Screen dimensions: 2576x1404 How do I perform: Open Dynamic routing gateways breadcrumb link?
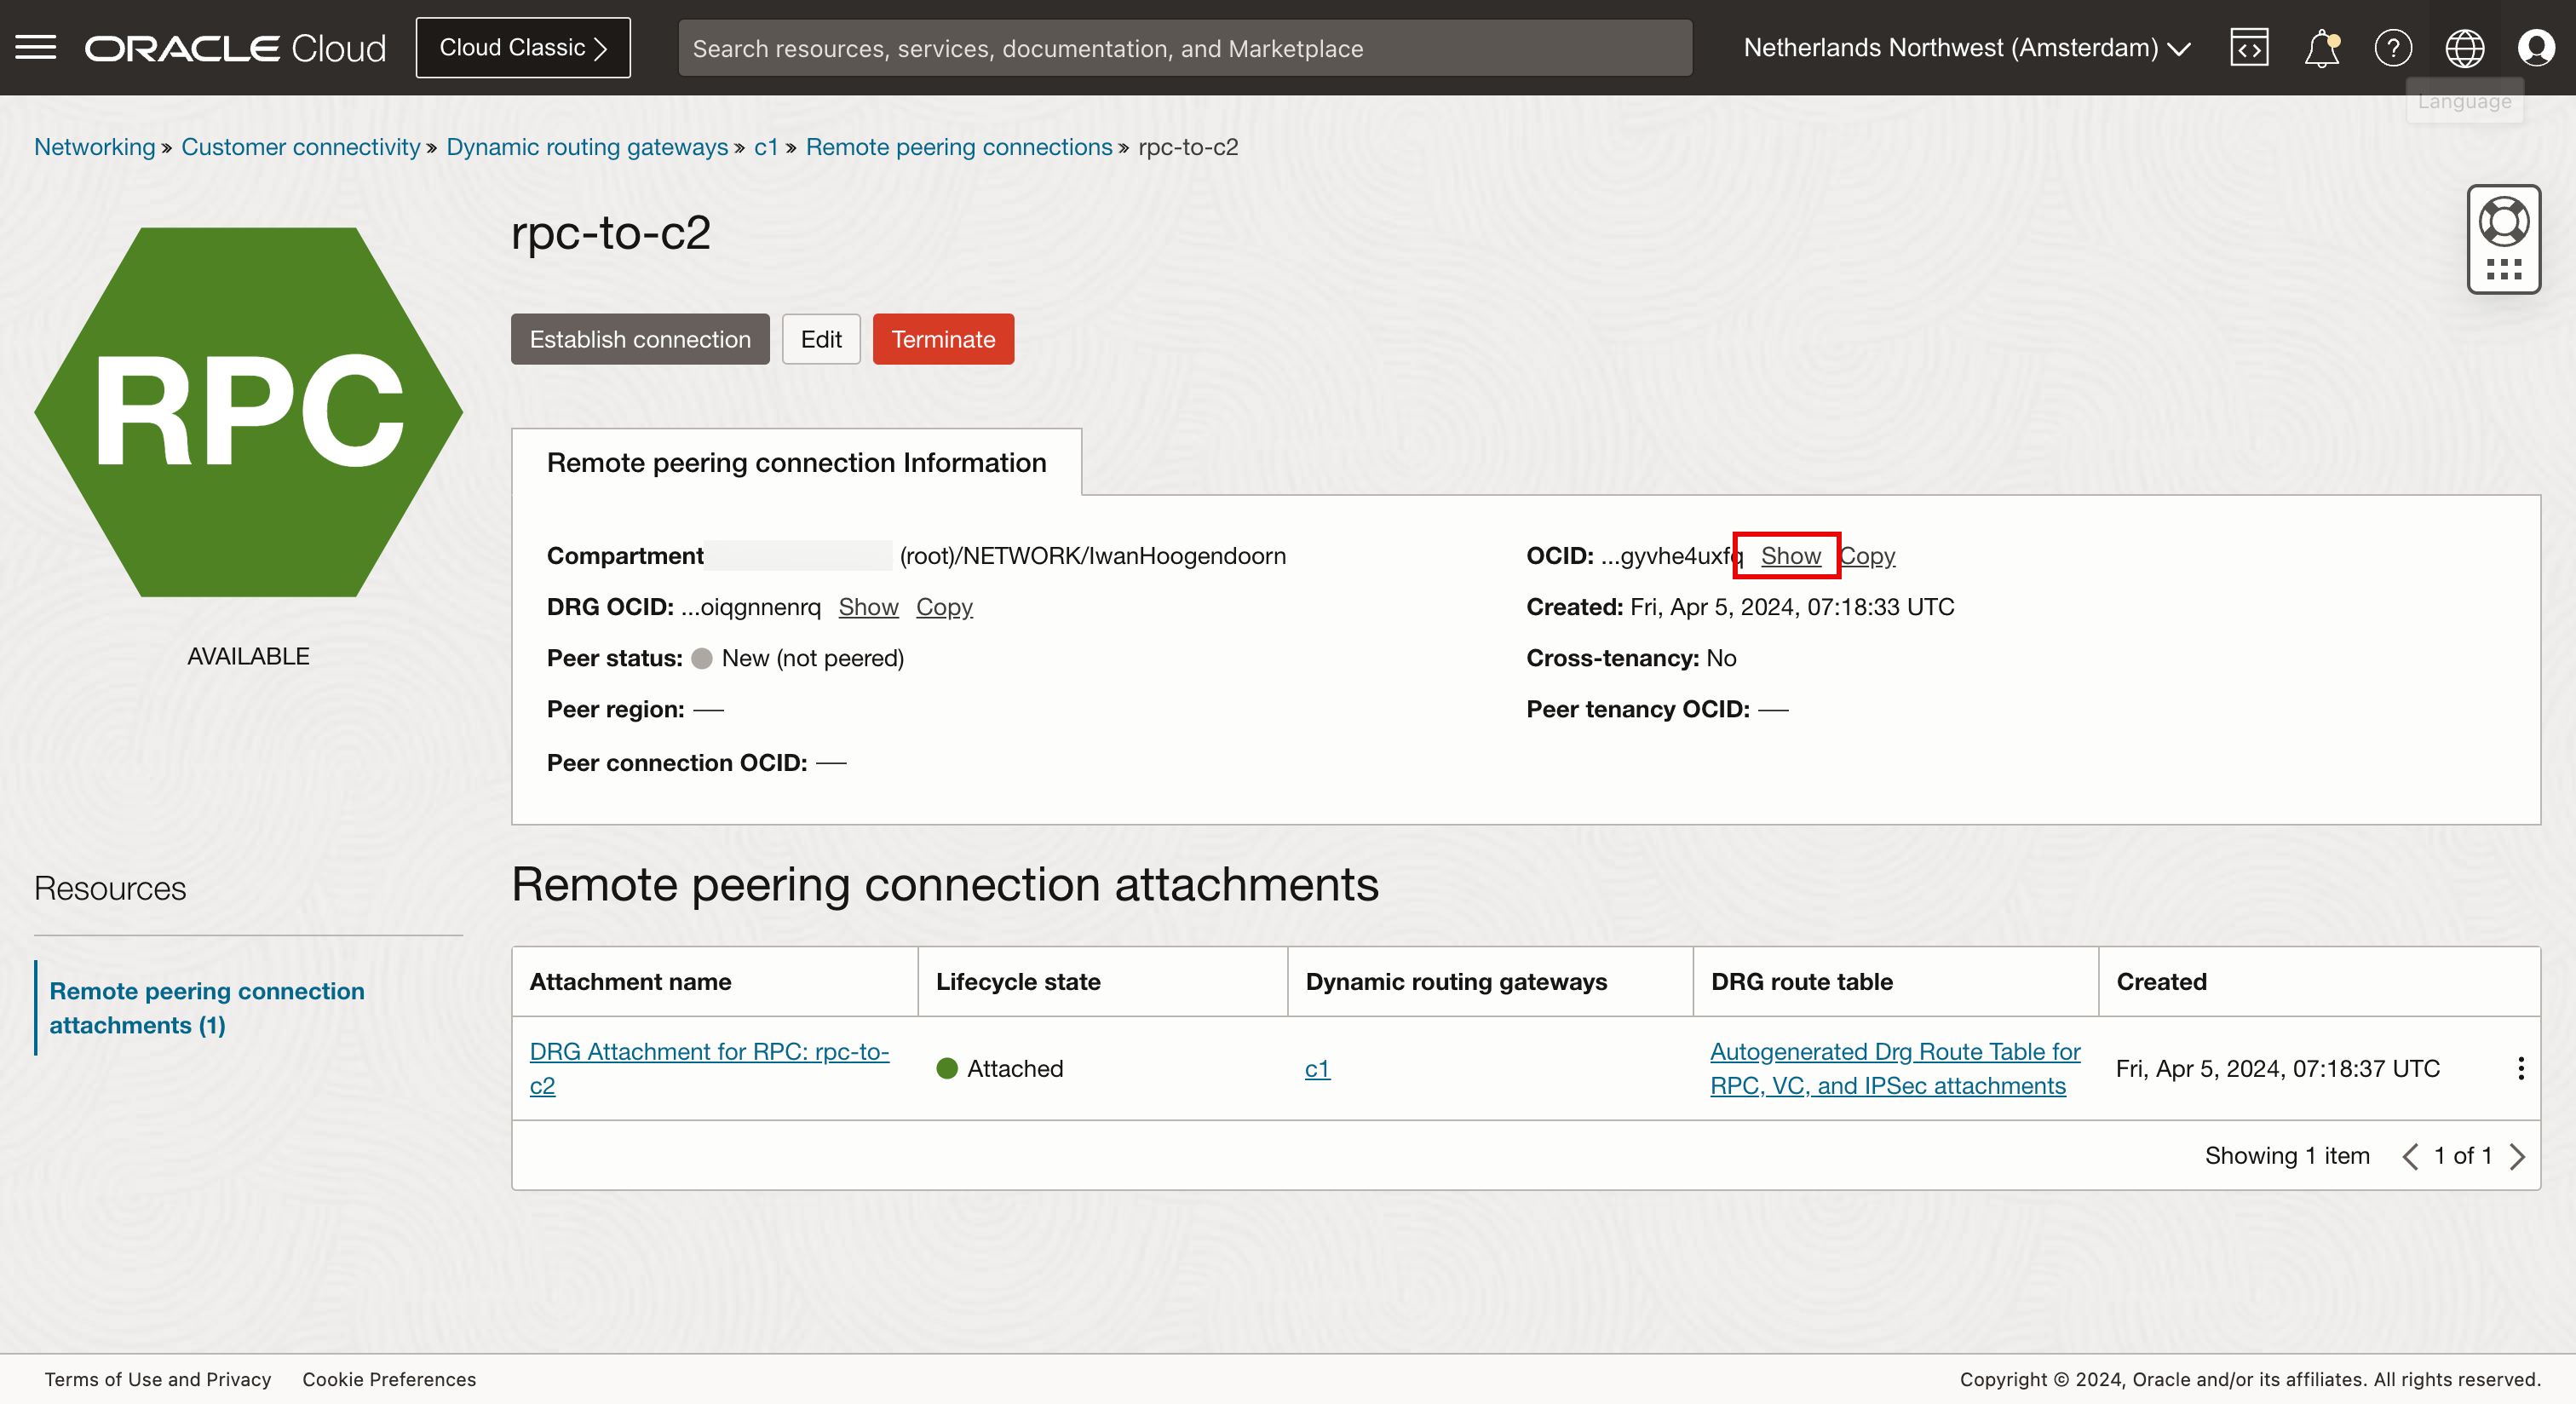[x=586, y=147]
